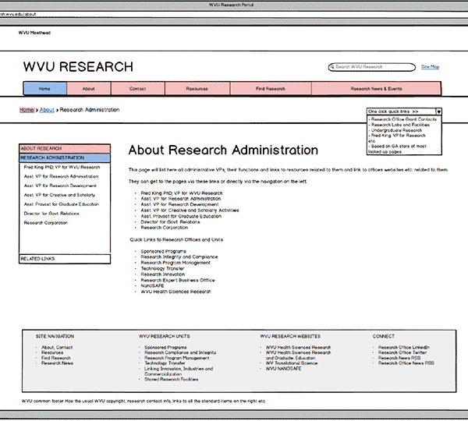Open Research News & Events tab
The image size is (468, 421).
pos(376,89)
